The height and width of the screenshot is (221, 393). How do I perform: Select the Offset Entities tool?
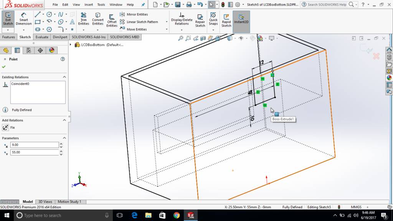pyautogui.click(x=112, y=20)
